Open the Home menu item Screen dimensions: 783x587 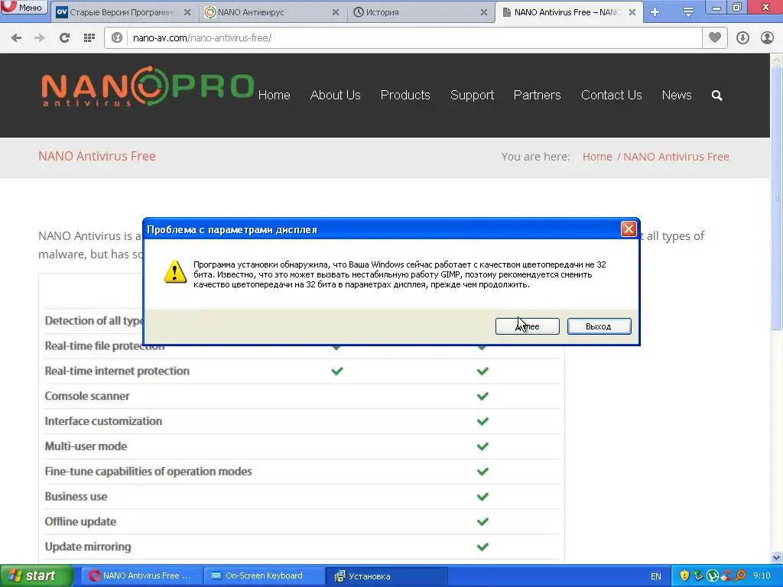coord(275,96)
